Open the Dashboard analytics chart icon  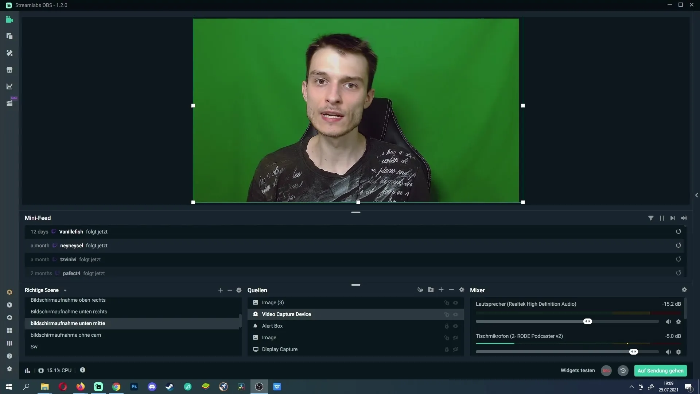[9, 86]
